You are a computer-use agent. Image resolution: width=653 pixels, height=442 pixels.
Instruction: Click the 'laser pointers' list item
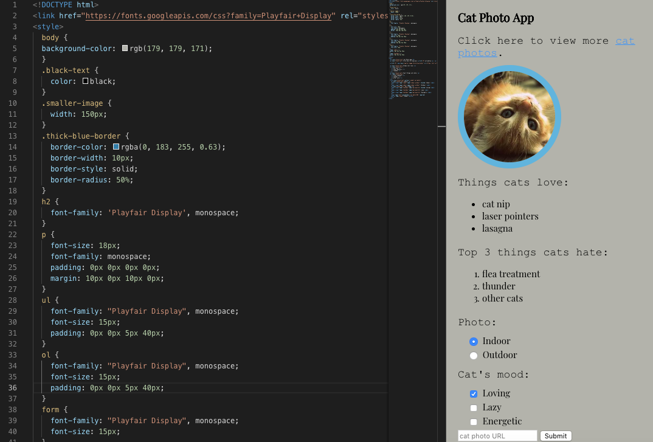[x=510, y=216]
